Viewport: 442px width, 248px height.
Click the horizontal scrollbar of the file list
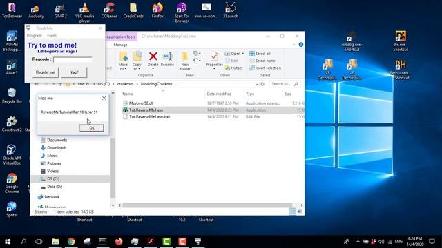click(x=207, y=205)
